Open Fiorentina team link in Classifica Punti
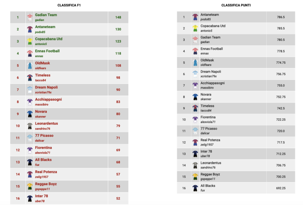This screenshot has width=303, height=205. click(x=208, y=117)
